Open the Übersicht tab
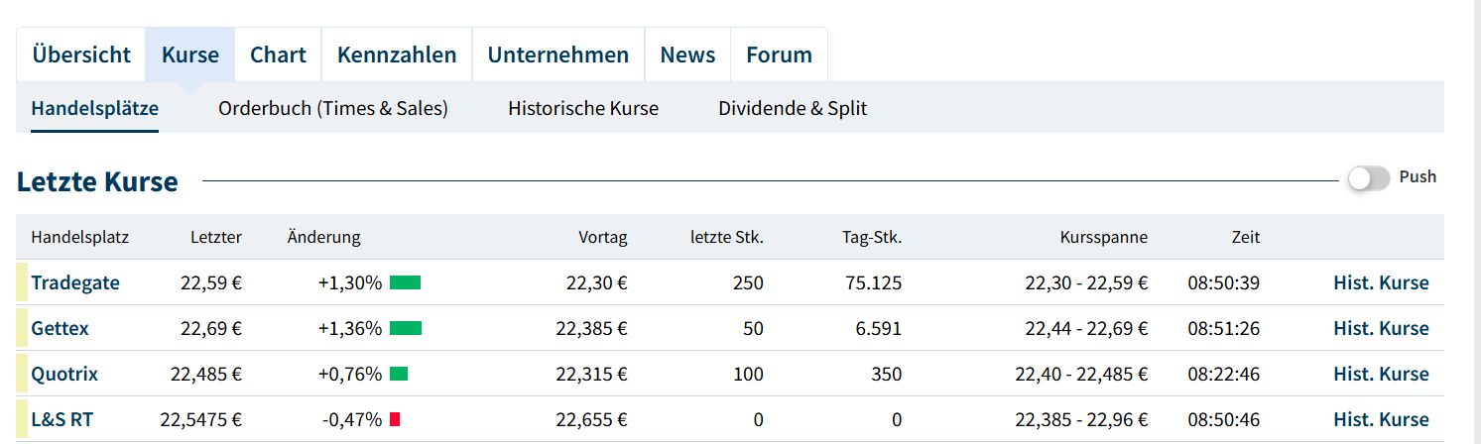The height and width of the screenshot is (444, 1481). coord(81,55)
